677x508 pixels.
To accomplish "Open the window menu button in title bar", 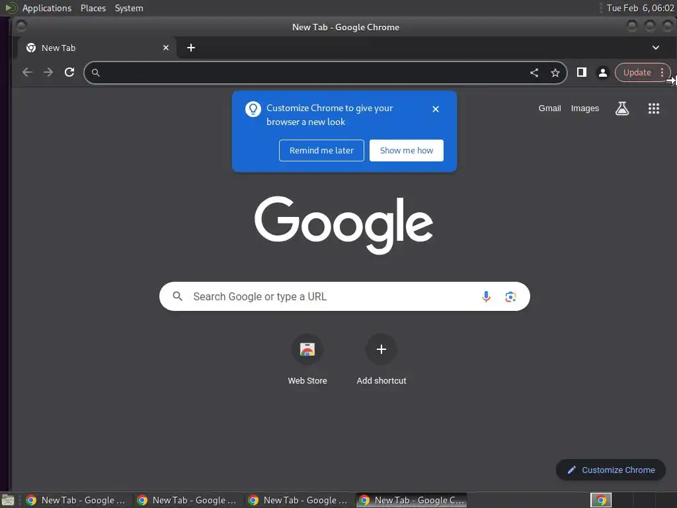I will pos(20,26).
